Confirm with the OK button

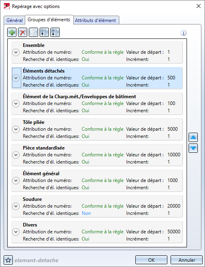click(x=151, y=260)
